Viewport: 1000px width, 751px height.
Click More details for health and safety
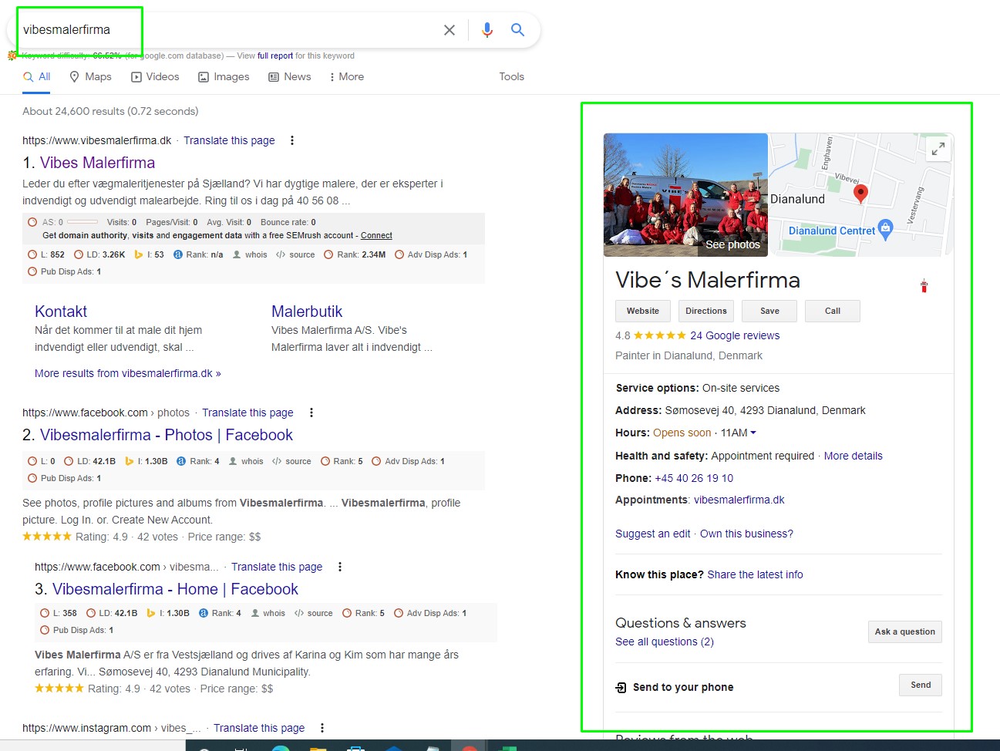point(854,456)
